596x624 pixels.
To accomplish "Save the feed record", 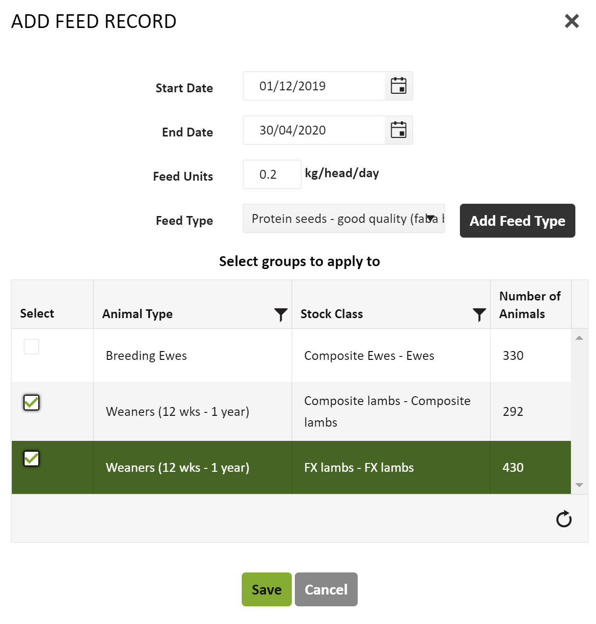I will pos(266,589).
